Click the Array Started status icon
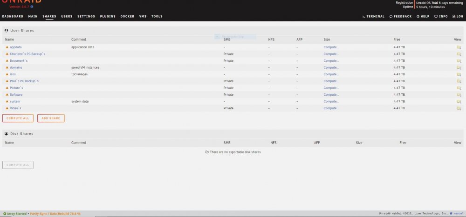The height and width of the screenshot is (217, 466). click(5, 214)
